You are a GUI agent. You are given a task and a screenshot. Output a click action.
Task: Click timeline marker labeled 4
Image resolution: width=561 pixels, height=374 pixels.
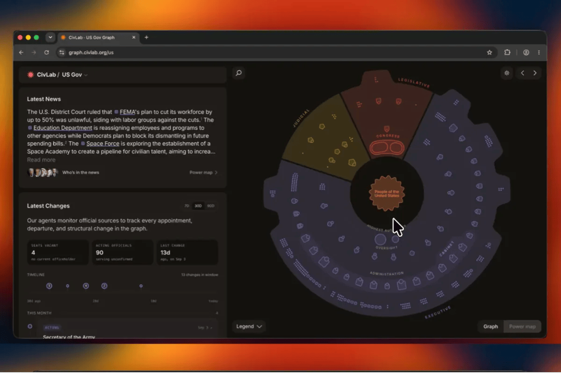86,286
